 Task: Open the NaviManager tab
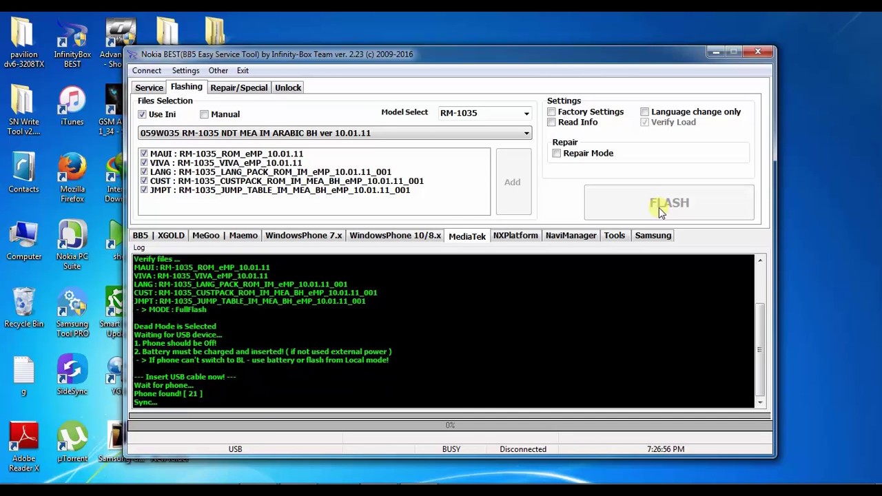(x=571, y=236)
